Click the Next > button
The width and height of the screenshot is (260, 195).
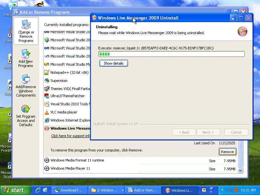pos(208,132)
